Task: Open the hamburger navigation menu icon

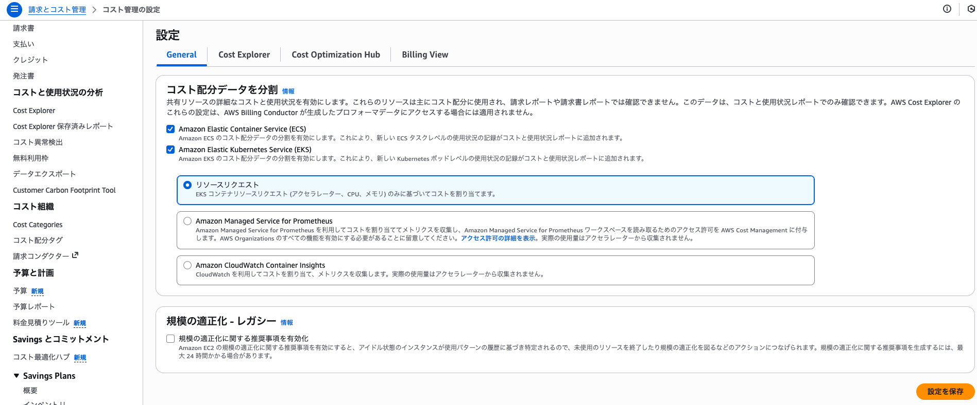Action: click(14, 9)
